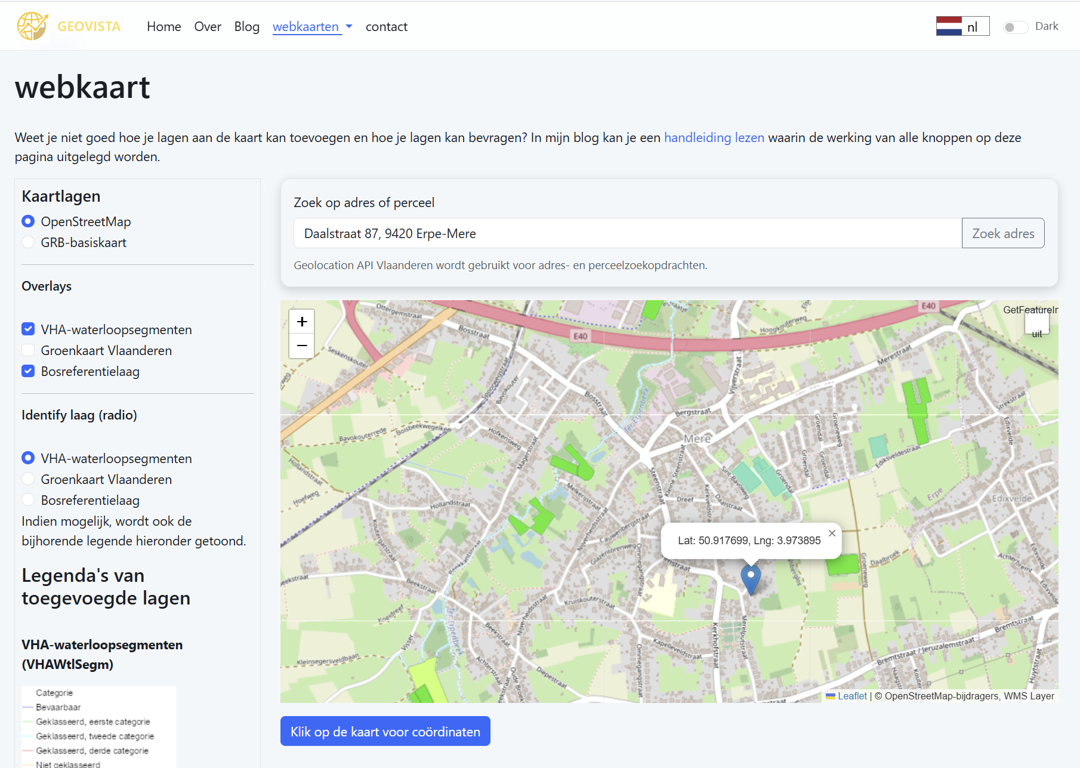
Task: Click the Bevaarbaar legend color line
Action: pyautogui.click(x=28, y=707)
